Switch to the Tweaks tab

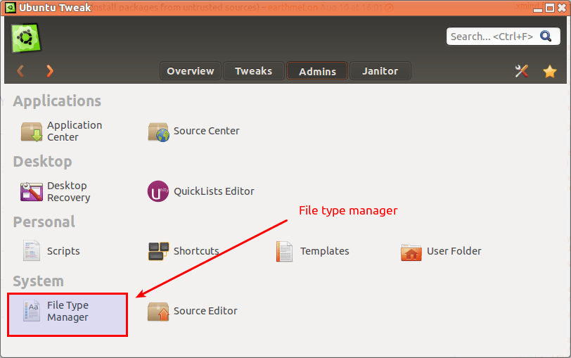coord(253,71)
